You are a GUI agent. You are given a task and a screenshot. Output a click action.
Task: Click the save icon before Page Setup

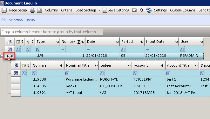click(x=4, y=10)
